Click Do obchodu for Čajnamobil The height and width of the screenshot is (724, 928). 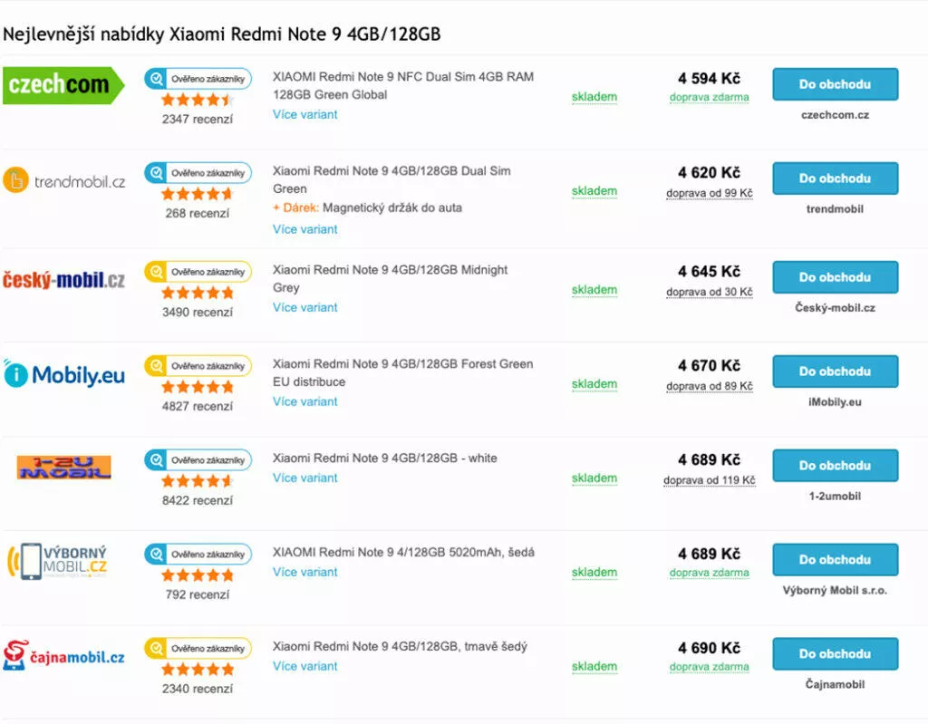(835, 653)
